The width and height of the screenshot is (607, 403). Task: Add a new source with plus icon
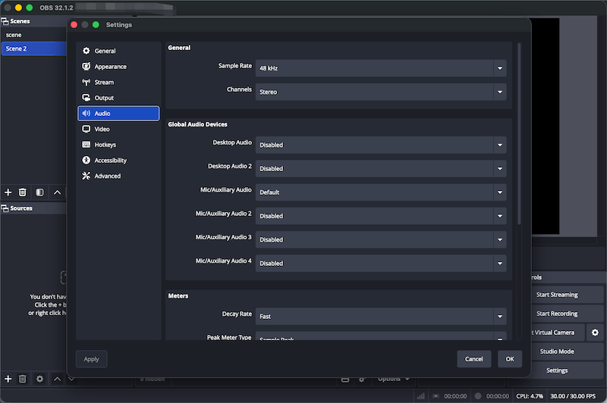8,379
